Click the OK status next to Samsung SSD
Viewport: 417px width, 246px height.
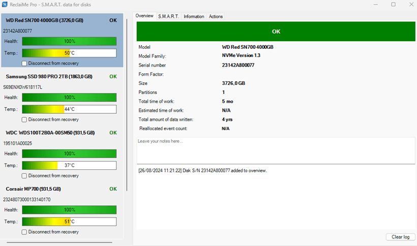tap(113, 77)
